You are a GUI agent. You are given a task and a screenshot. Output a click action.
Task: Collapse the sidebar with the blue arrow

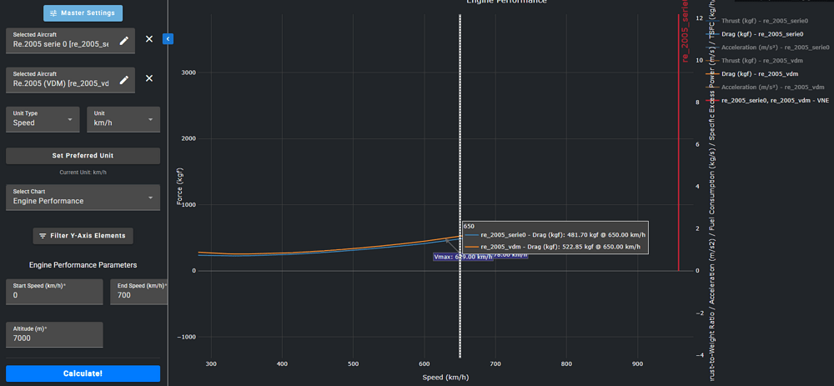[168, 38]
